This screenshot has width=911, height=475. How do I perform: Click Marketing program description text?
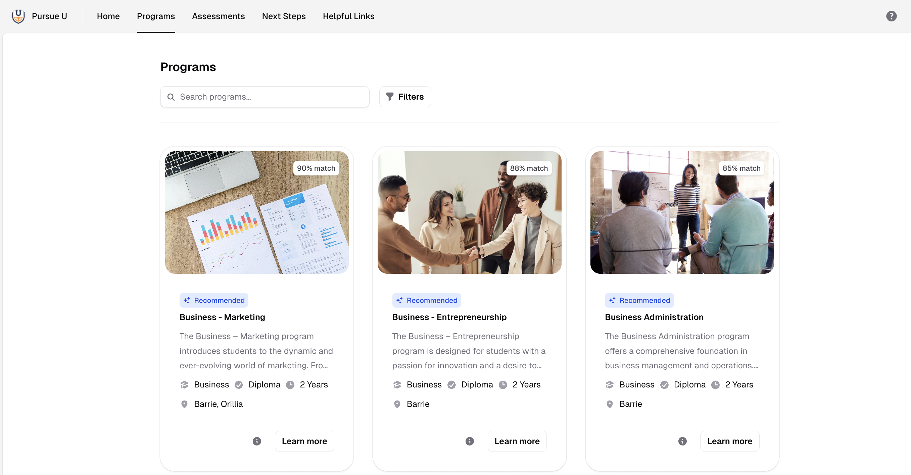point(256,351)
